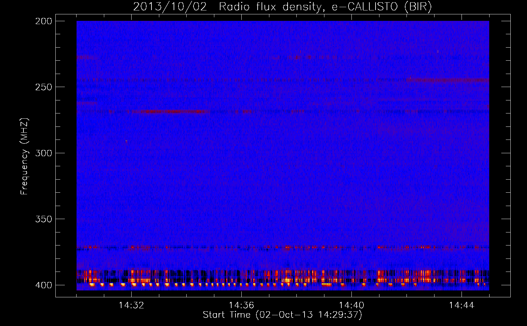Click the 14:40 time tick label
The width and height of the screenshot is (527, 326).
(351, 305)
